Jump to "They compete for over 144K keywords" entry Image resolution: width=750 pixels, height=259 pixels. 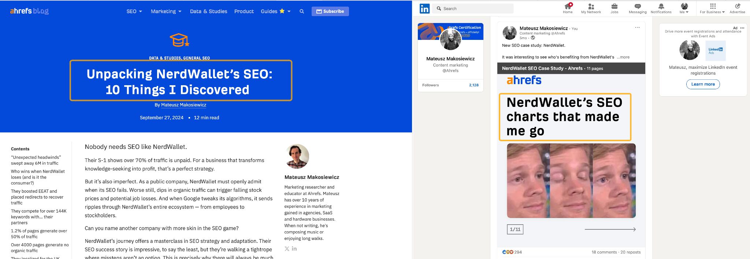pos(39,217)
